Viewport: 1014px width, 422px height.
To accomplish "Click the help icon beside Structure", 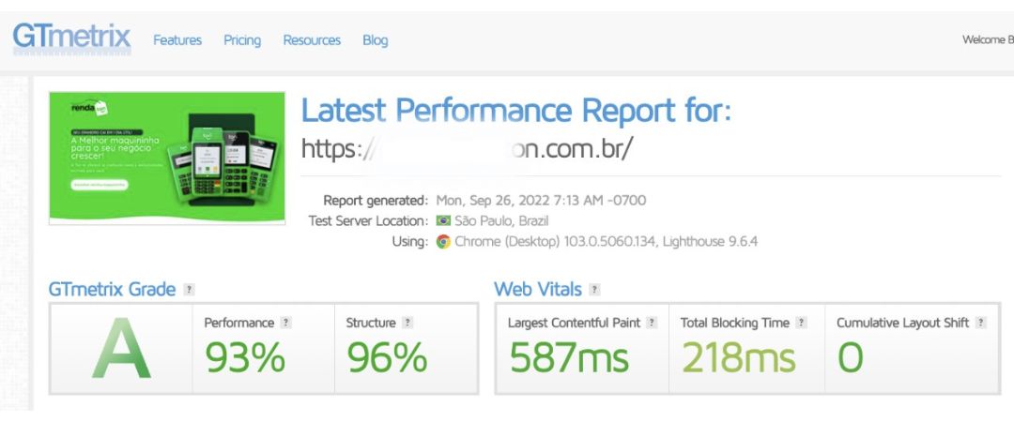I will click(407, 323).
